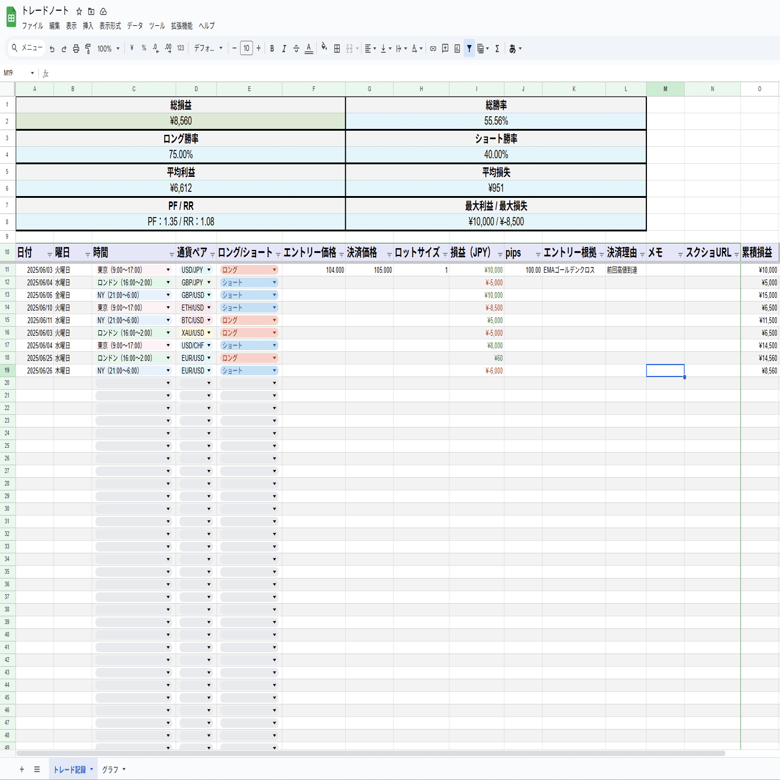Apply the ¥ currency format
Image resolution: width=780 pixels, height=780 pixels.
132,49
